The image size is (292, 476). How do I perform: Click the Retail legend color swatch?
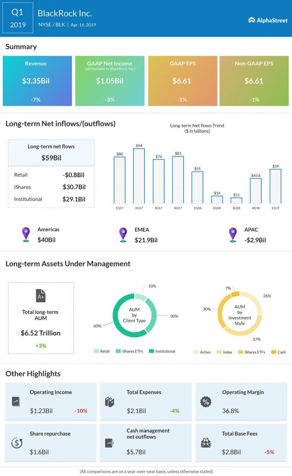[x=96, y=351]
